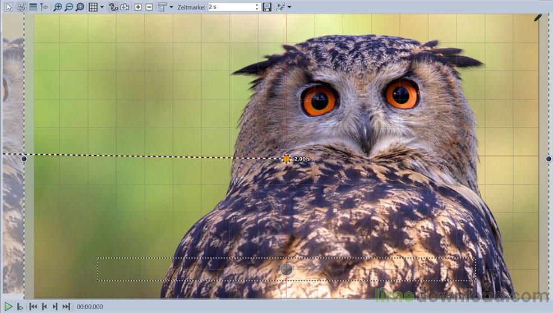The height and width of the screenshot is (313, 553).
Task: Play from current position button
Action: tap(20, 307)
